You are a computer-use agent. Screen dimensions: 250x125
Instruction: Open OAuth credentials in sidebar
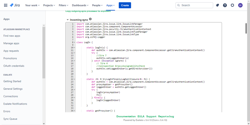point(14,66)
